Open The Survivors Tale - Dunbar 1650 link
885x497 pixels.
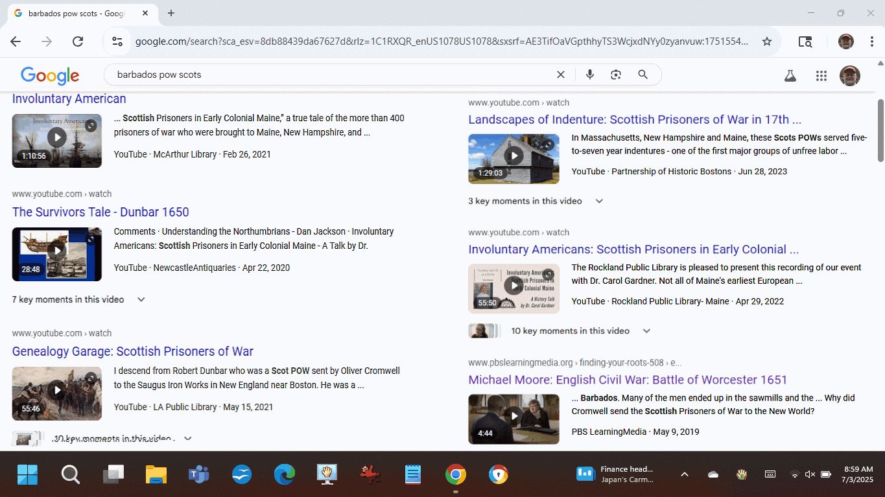pyautogui.click(x=100, y=212)
